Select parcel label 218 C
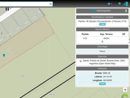 pos(23,76)
